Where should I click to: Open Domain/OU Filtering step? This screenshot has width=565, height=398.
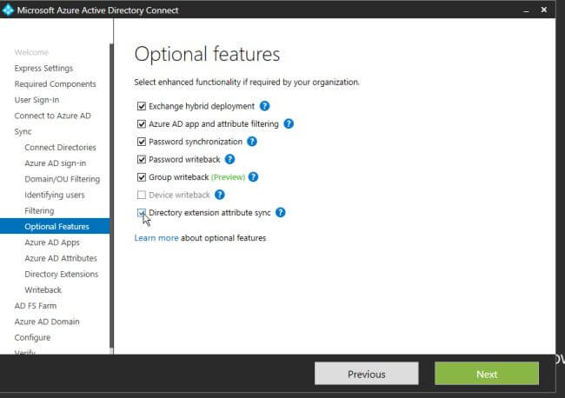[x=62, y=179]
